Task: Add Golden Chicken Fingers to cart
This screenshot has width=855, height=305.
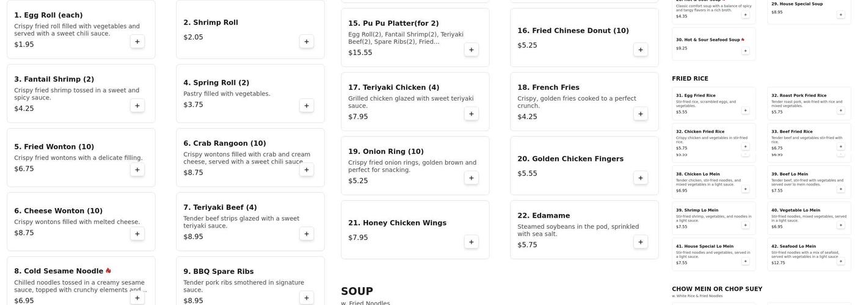Action: pyautogui.click(x=641, y=178)
